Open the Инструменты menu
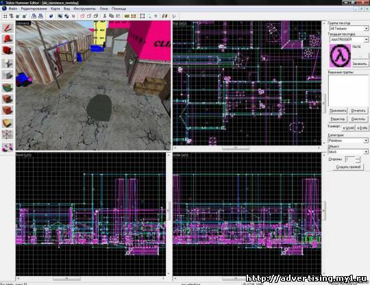 click(84, 8)
